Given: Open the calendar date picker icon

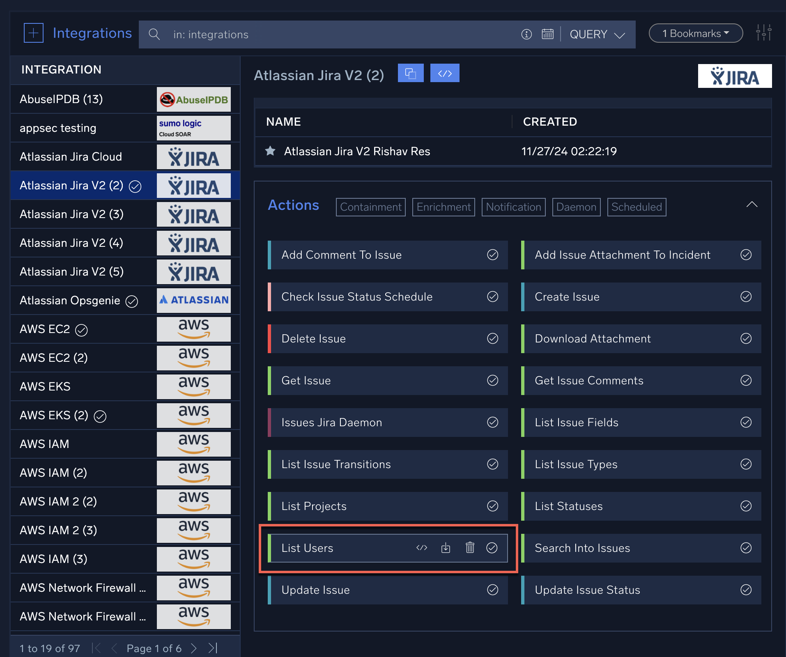Looking at the screenshot, I should [x=547, y=34].
